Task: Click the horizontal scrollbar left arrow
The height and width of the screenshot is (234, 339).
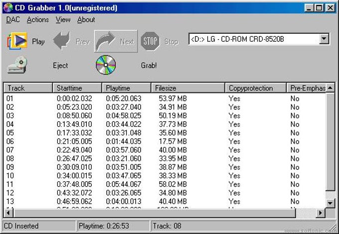Action: (x=8, y=213)
